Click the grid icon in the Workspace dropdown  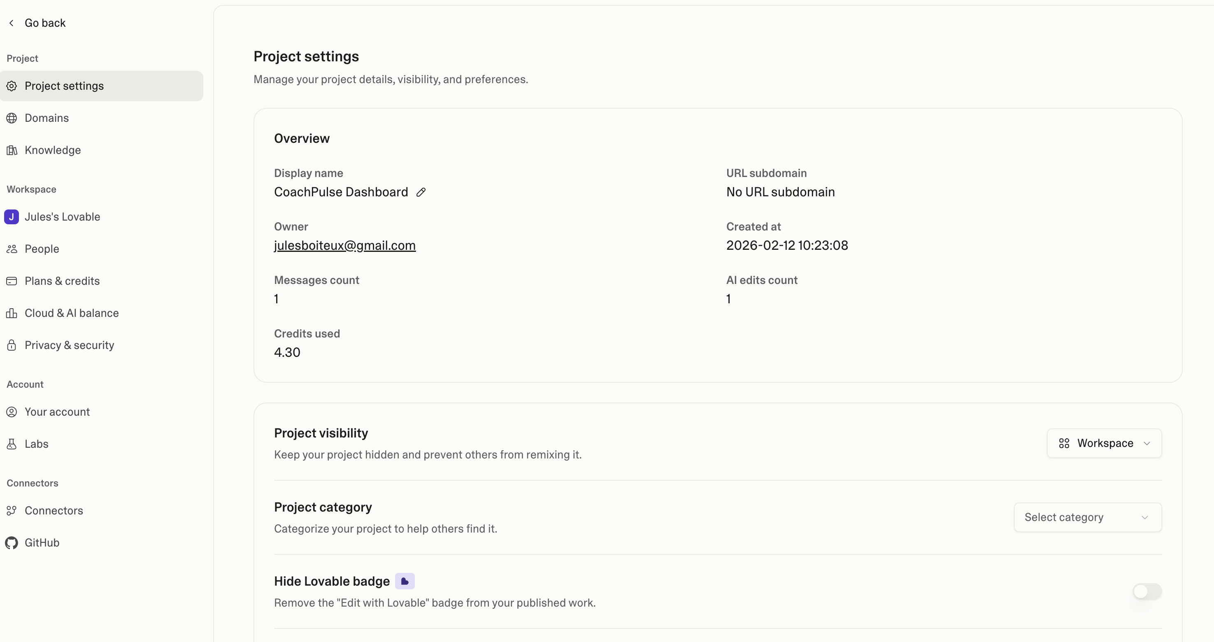click(1064, 443)
